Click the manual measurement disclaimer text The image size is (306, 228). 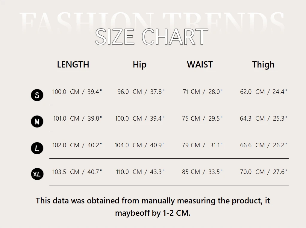(x=153, y=207)
